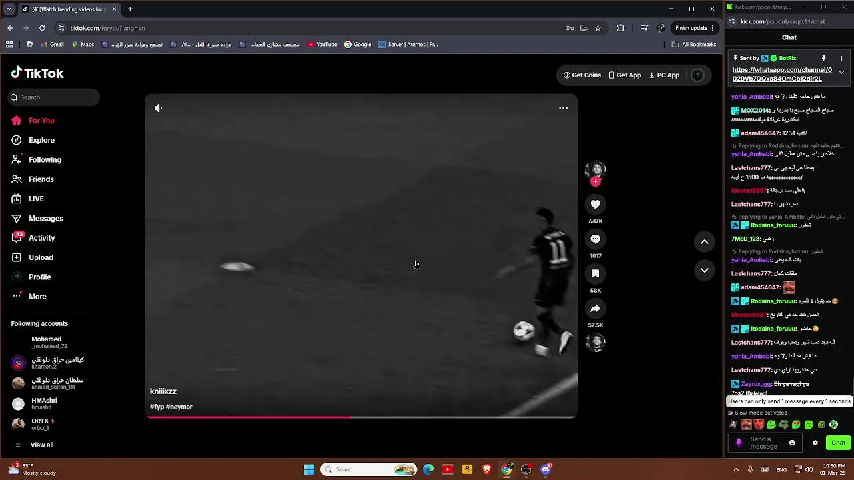Click Get App button
Image resolution: width=854 pixels, height=480 pixels.
(624, 75)
